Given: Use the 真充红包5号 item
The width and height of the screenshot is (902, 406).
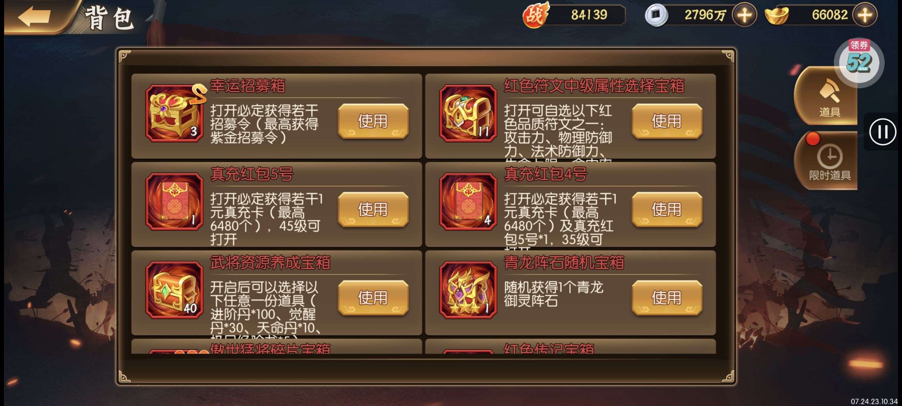Looking at the screenshot, I should pyautogui.click(x=373, y=209).
